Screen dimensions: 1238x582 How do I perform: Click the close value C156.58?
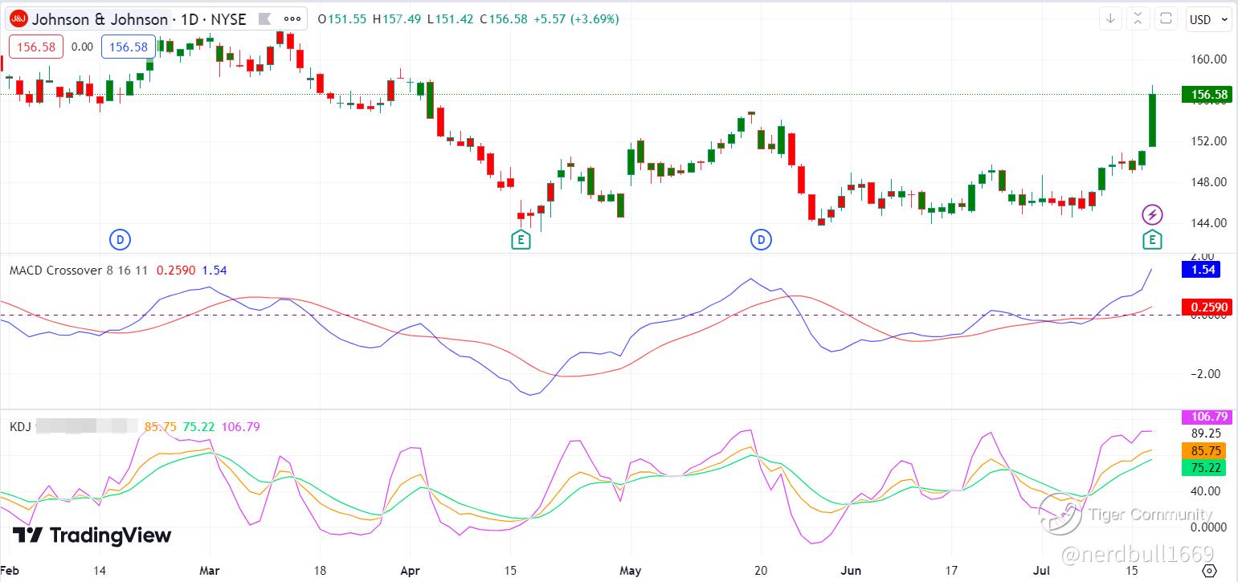504,19
